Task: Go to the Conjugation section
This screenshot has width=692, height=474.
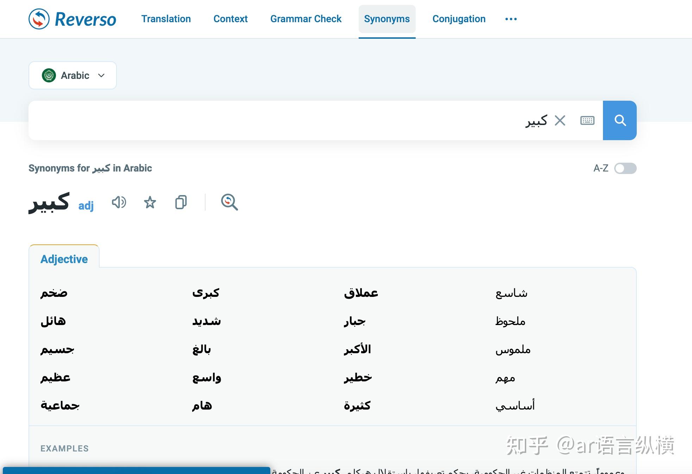Action: click(x=459, y=19)
